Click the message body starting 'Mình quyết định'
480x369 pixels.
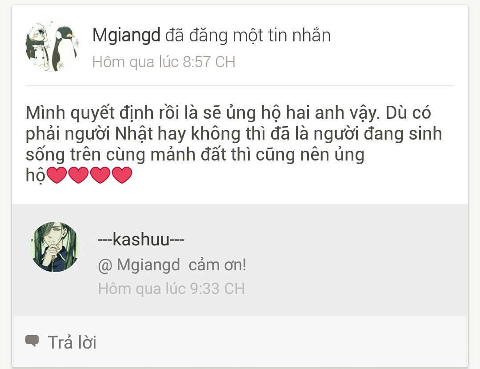tap(234, 144)
